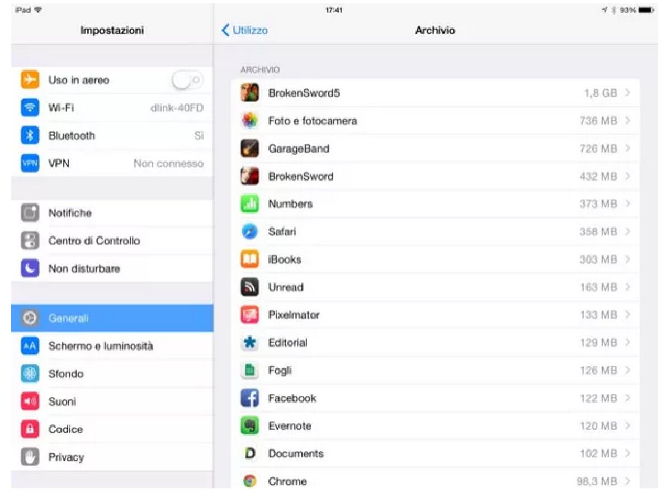
Task: Click the Bluetooth icon in the sidebar
Action: [29, 135]
